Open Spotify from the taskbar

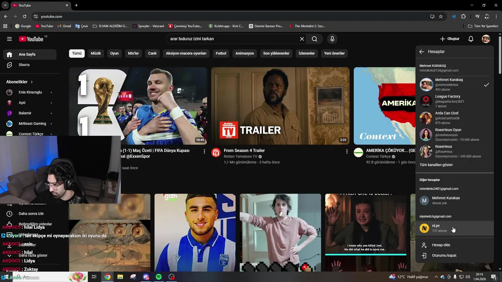[x=158, y=277]
